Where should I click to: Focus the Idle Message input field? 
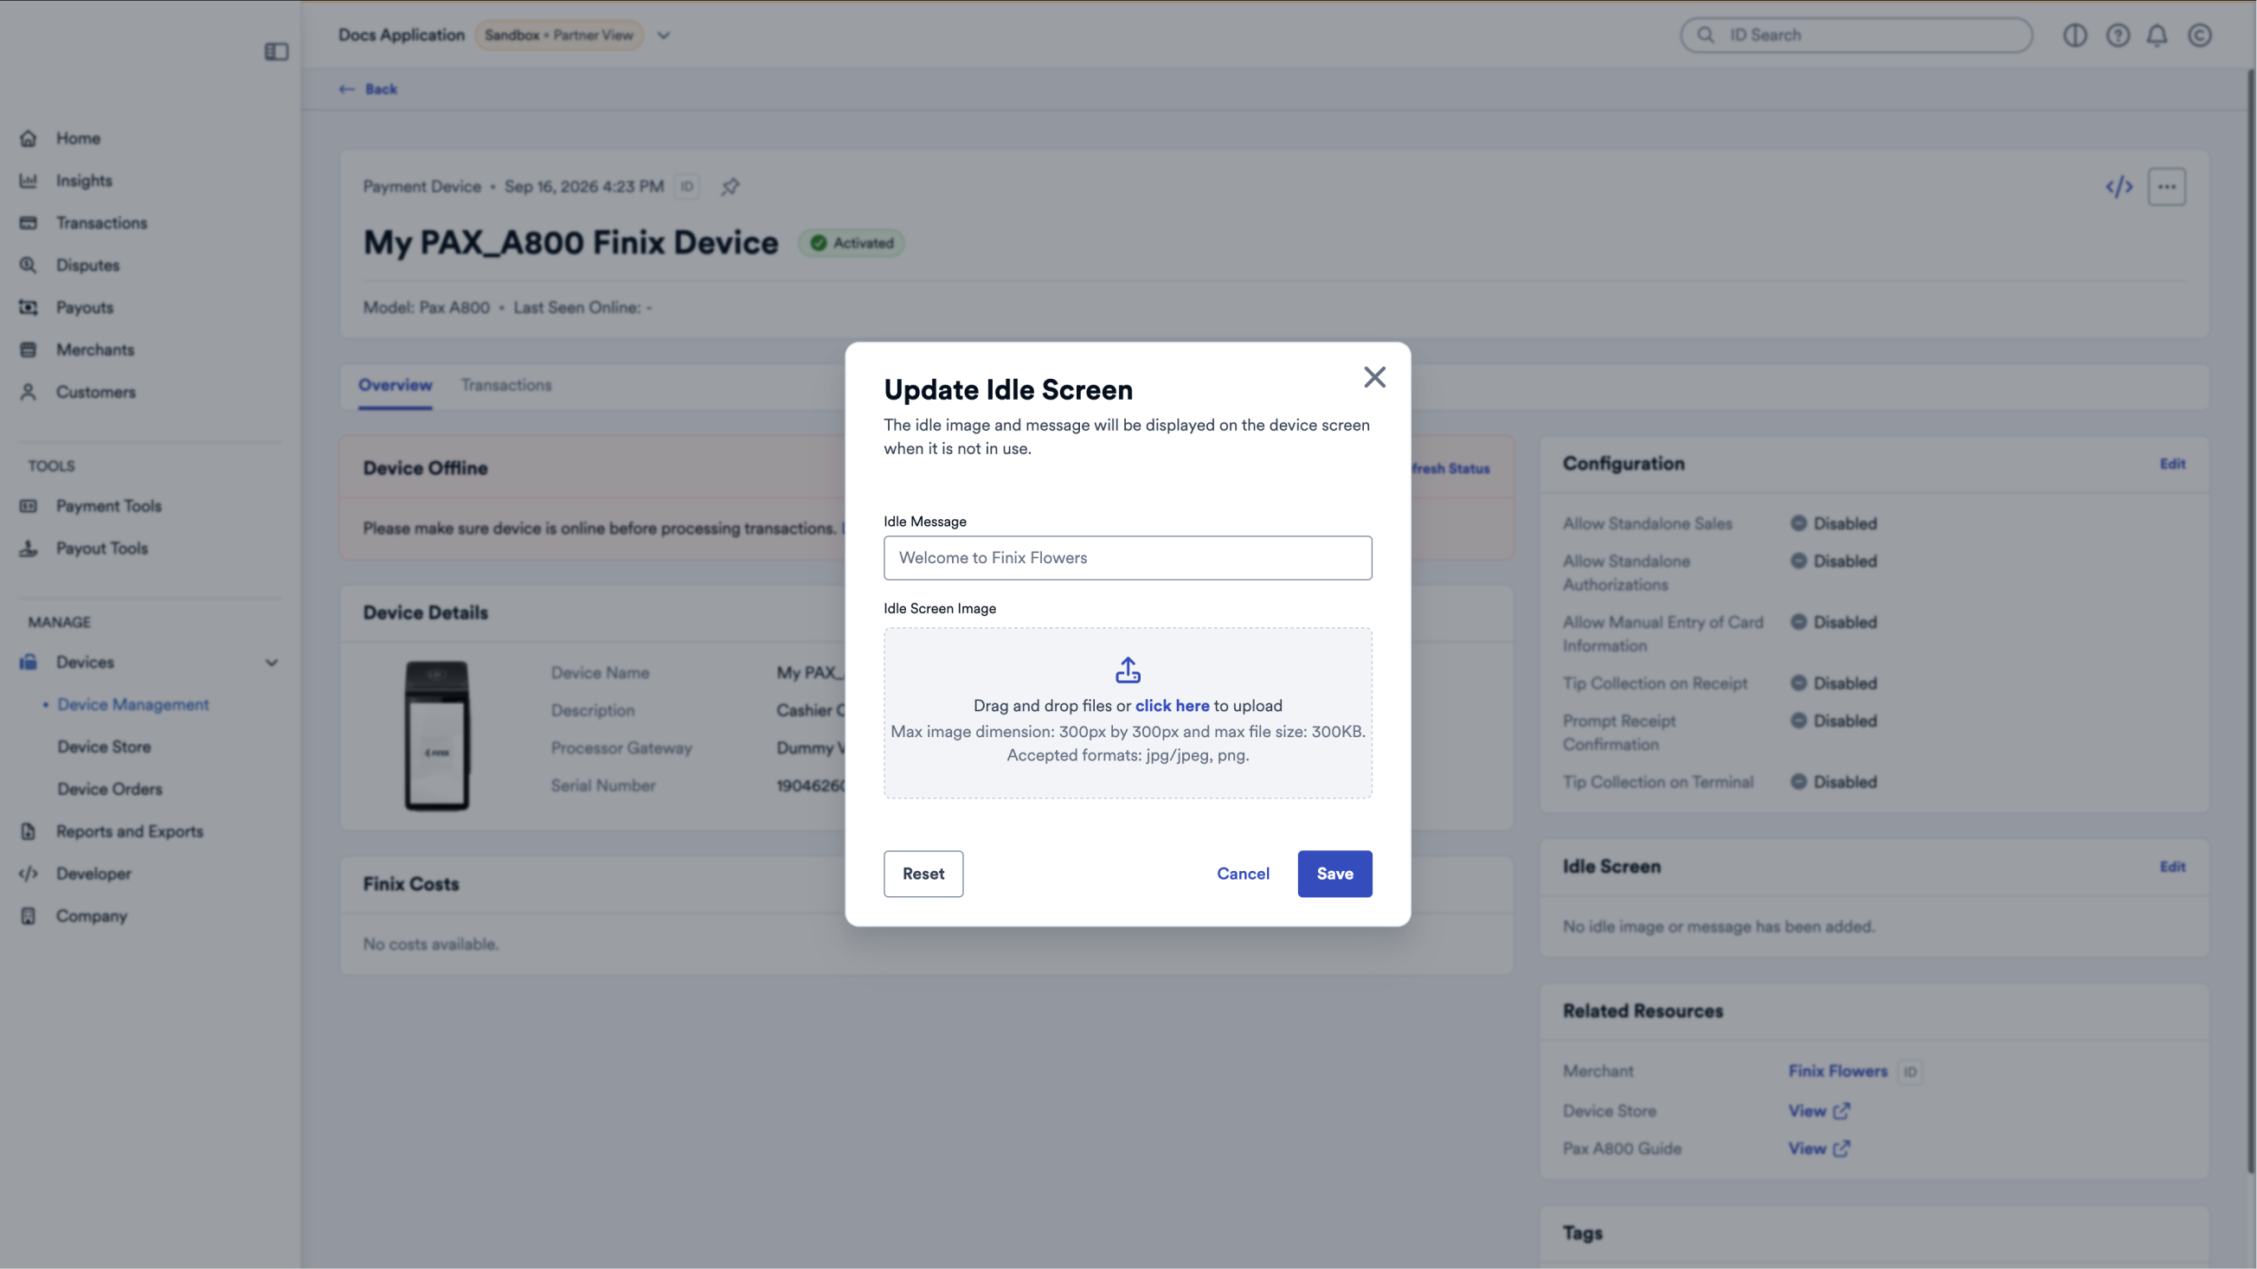click(x=1128, y=558)
